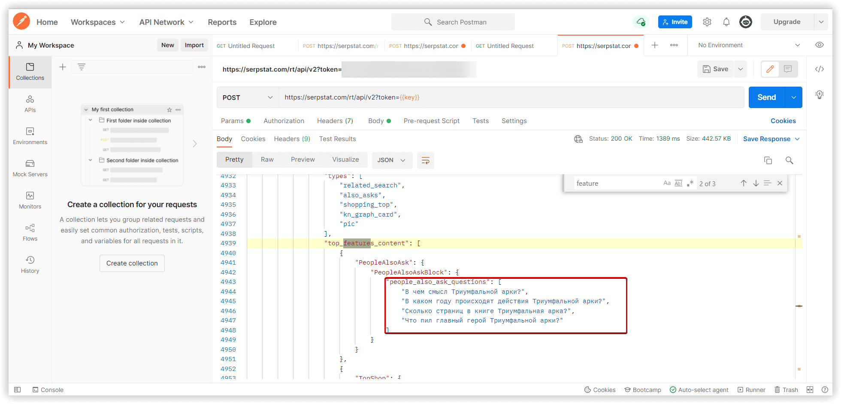Toggle the sidebar layout icon in status bar
Screen dimensions: 841x404
click(17, 390)
